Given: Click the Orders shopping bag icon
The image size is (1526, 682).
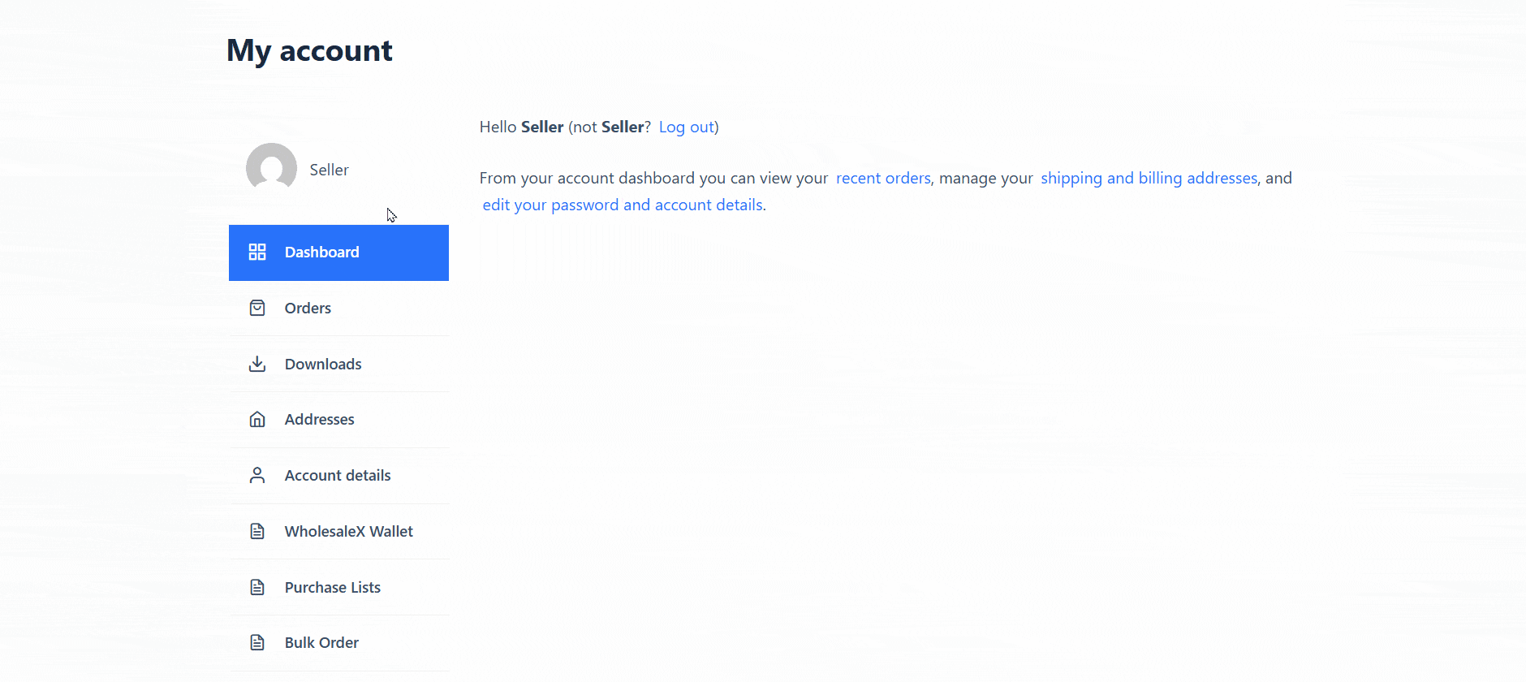Looking at the screenshot, I should 257,309.
